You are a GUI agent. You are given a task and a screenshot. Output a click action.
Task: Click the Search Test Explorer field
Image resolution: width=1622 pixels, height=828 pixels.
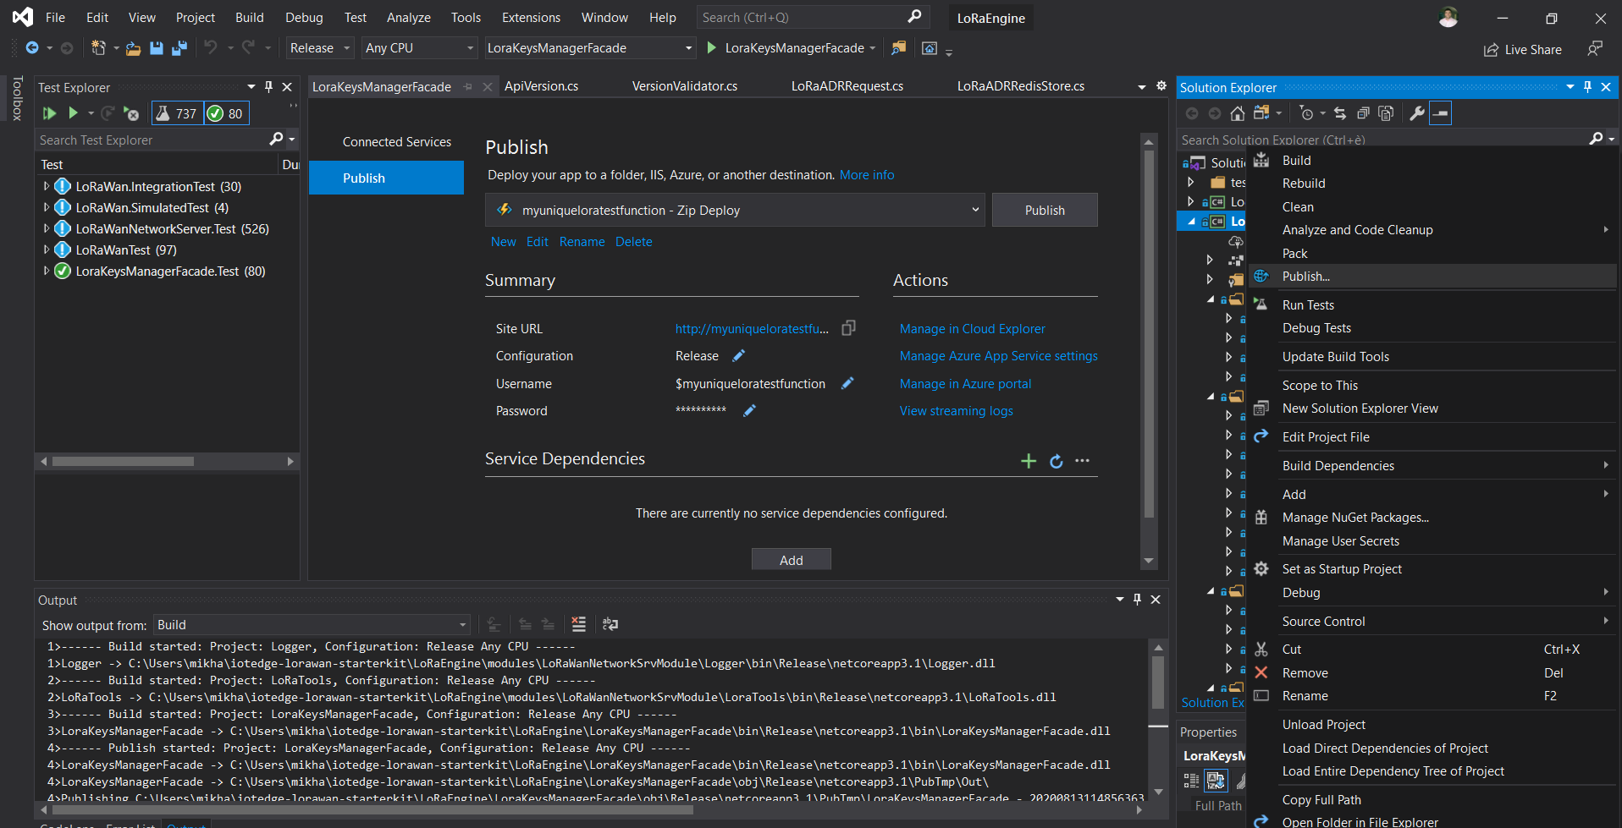(152, 140)
